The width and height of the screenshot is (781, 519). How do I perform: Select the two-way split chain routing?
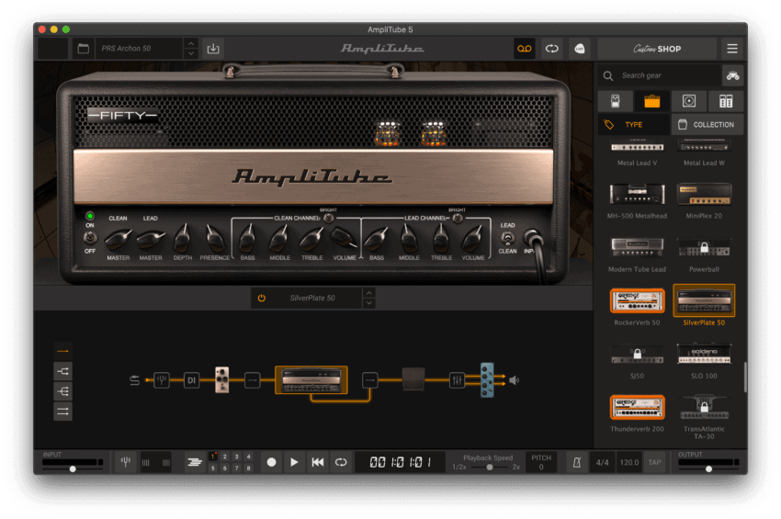[x=63, y=371]
